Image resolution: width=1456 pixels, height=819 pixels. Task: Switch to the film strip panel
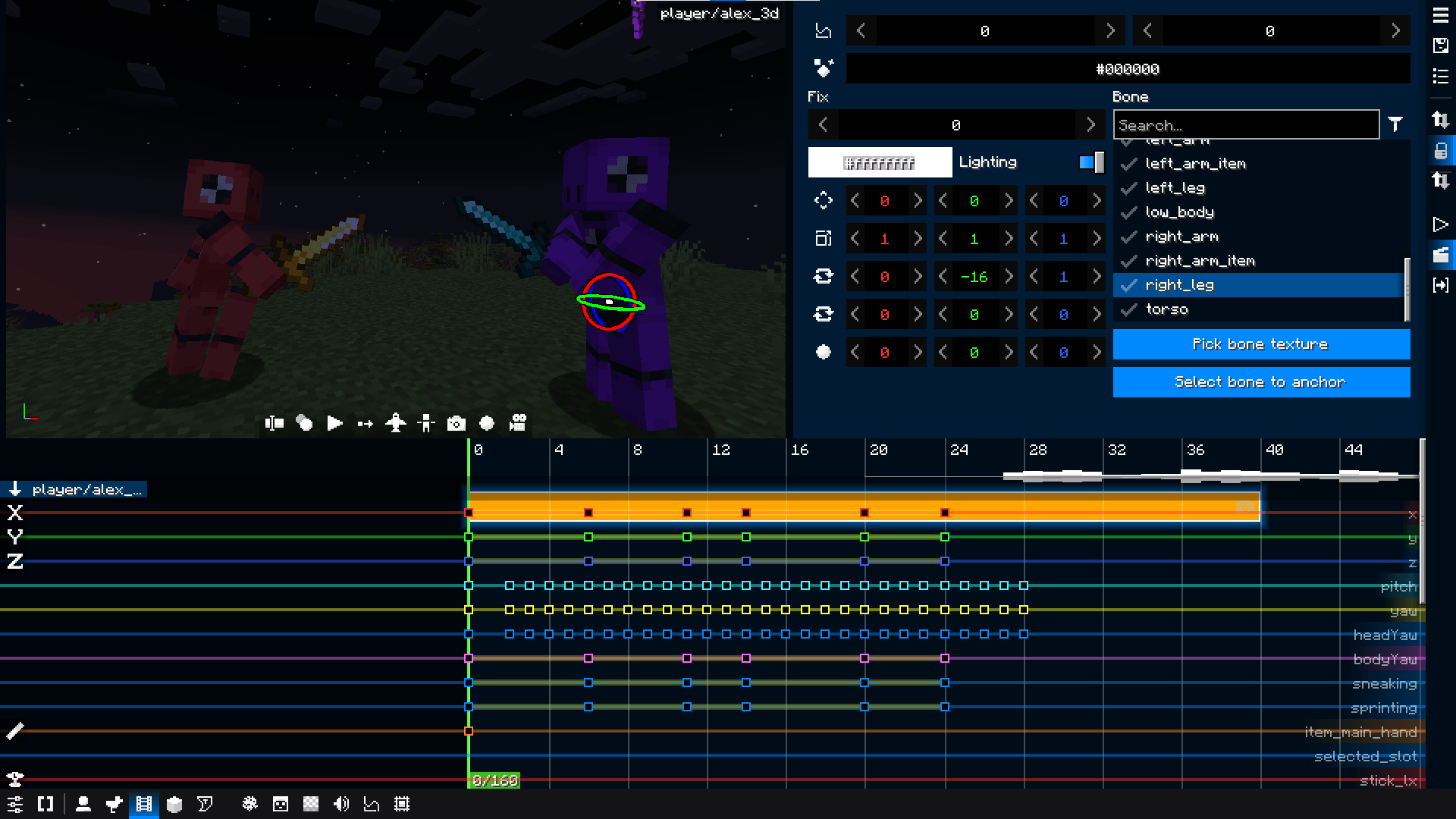click(144, 804)
